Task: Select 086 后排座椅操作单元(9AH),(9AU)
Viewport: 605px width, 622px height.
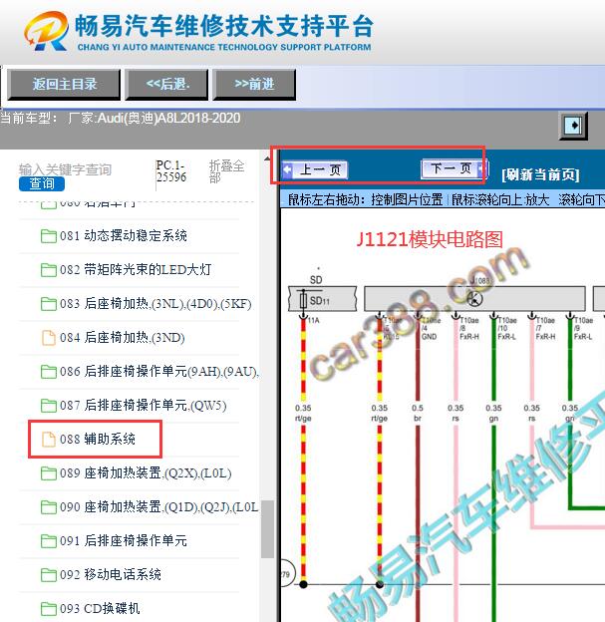Action: pyautogui.click(x=159, y=372)
